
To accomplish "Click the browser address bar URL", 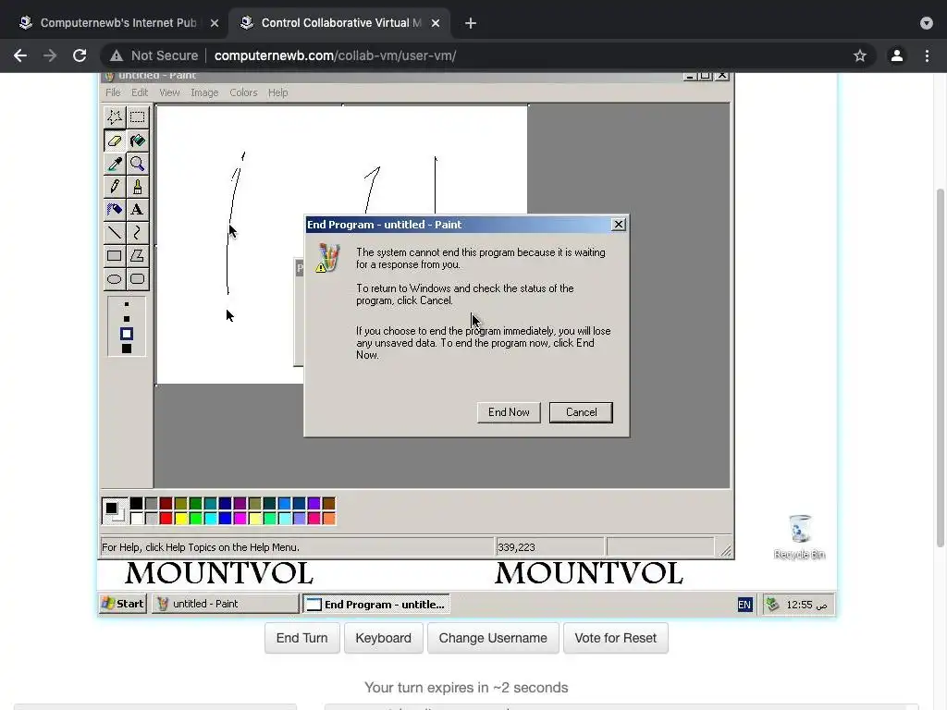I will pyautogui.click(x=335, y=55).
